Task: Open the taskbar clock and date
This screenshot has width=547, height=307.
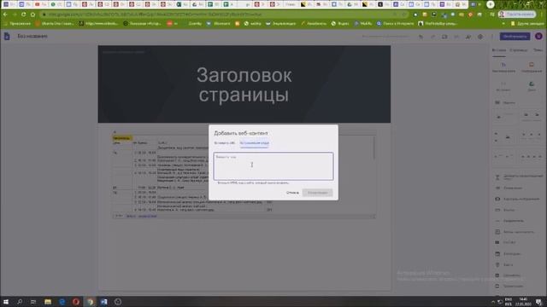Action: coord(523,302)
